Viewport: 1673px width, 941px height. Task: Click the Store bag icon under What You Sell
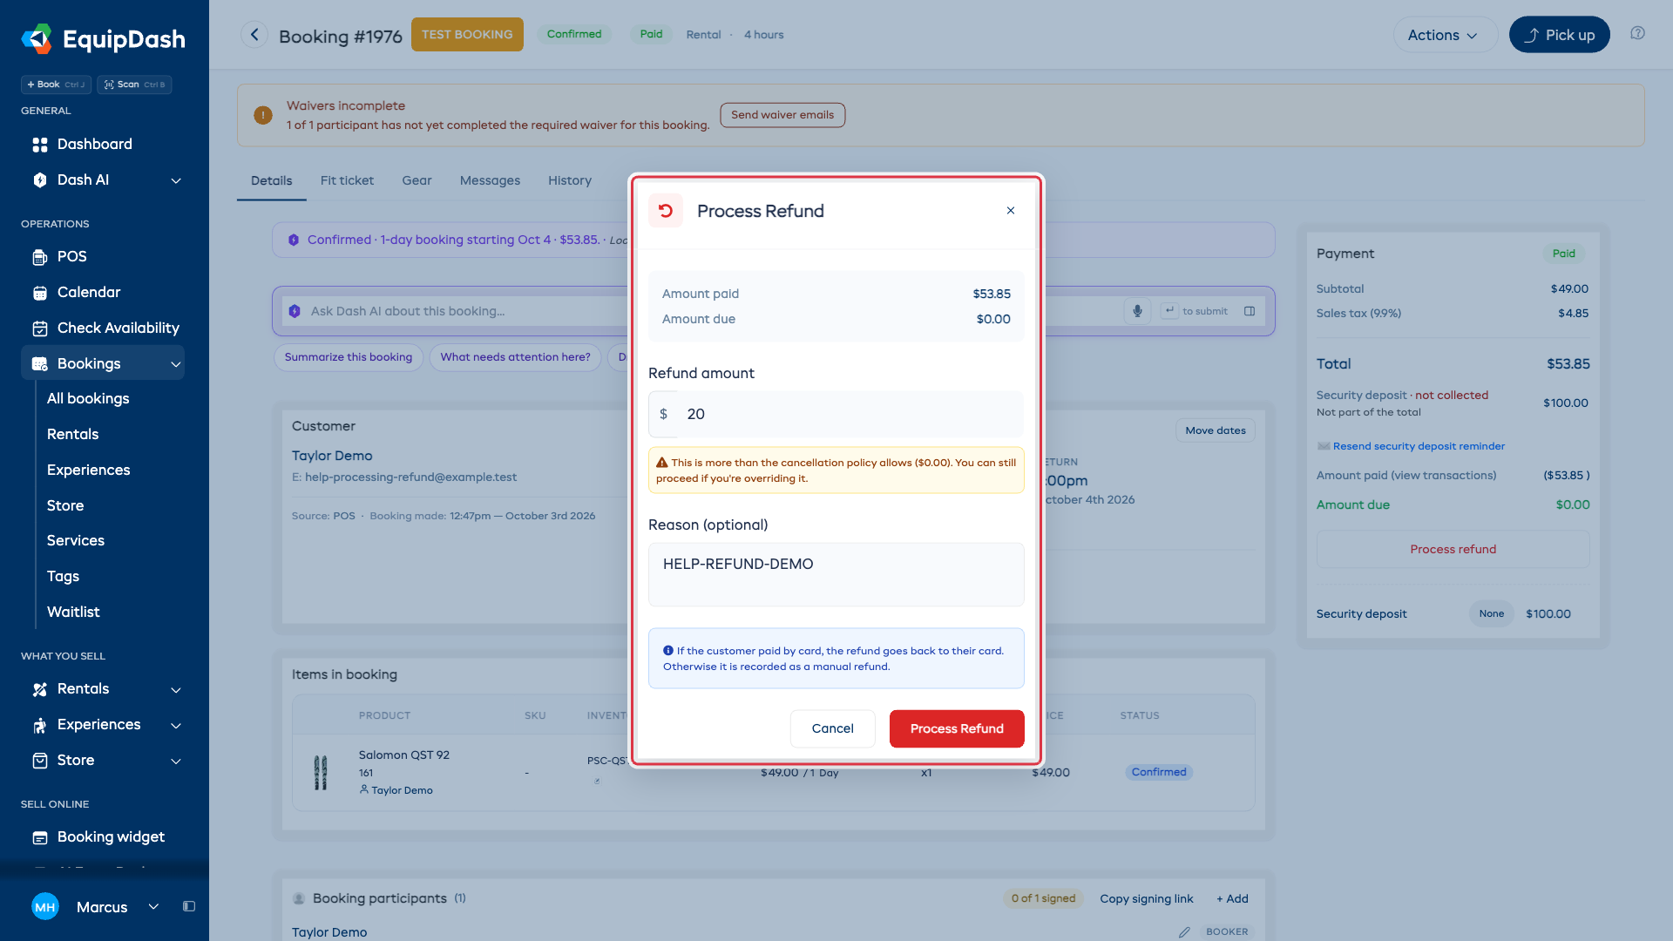40,761
